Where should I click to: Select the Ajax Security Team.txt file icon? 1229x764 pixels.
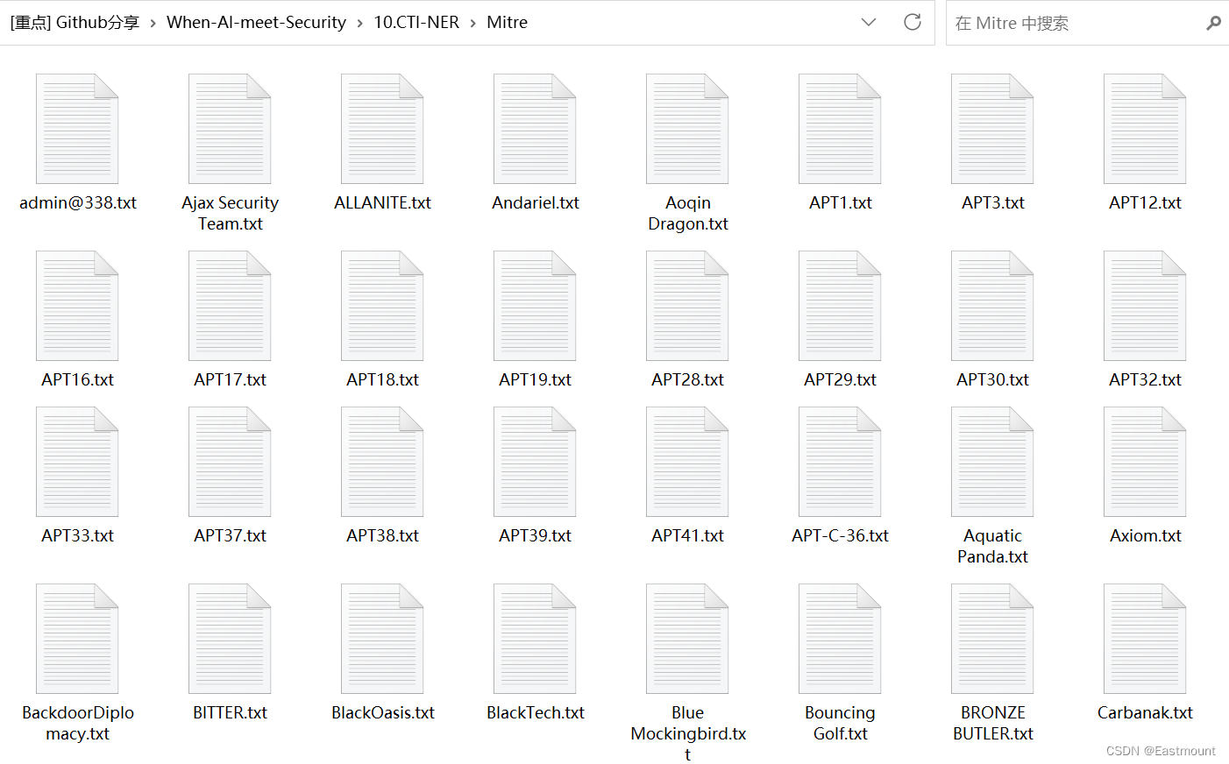[x=230, y=129]
